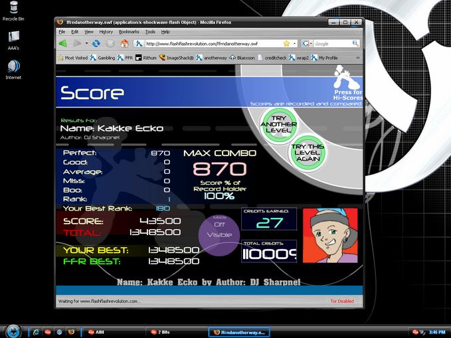Open the AAA's desktop folder icon
The width and height of the screenshot is (451, 338).
13,41
